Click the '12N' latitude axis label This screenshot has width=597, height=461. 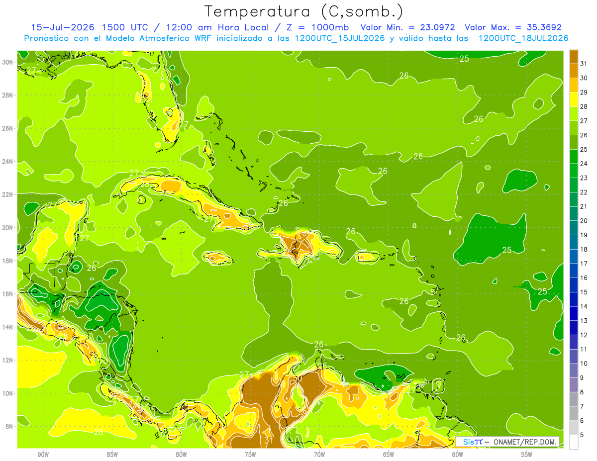(x=8, y=360)
